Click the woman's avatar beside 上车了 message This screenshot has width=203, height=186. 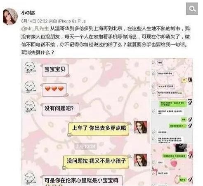(140, 127)
